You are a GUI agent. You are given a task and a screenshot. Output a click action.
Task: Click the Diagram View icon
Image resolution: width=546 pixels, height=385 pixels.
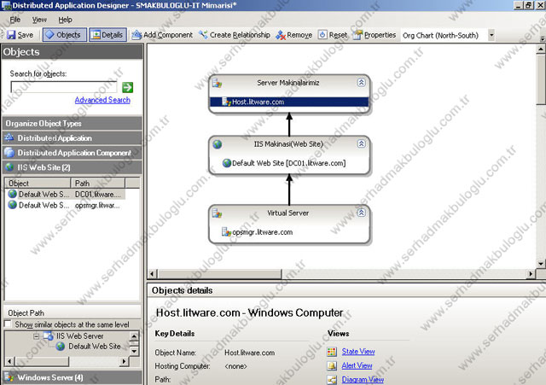coord(332,379)
